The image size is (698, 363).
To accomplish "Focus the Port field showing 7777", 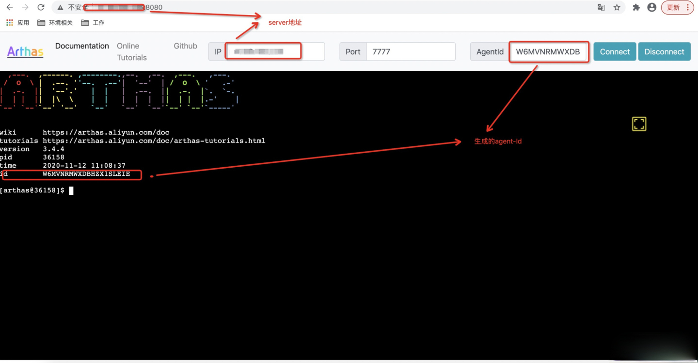I will tap(411, 51).
